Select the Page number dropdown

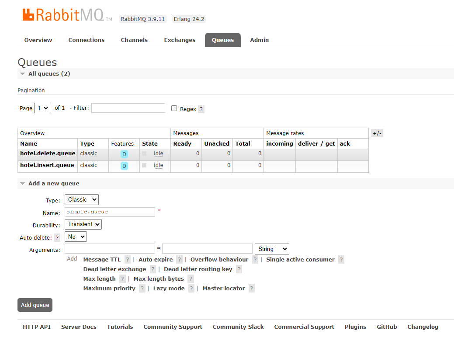point(42,108)
